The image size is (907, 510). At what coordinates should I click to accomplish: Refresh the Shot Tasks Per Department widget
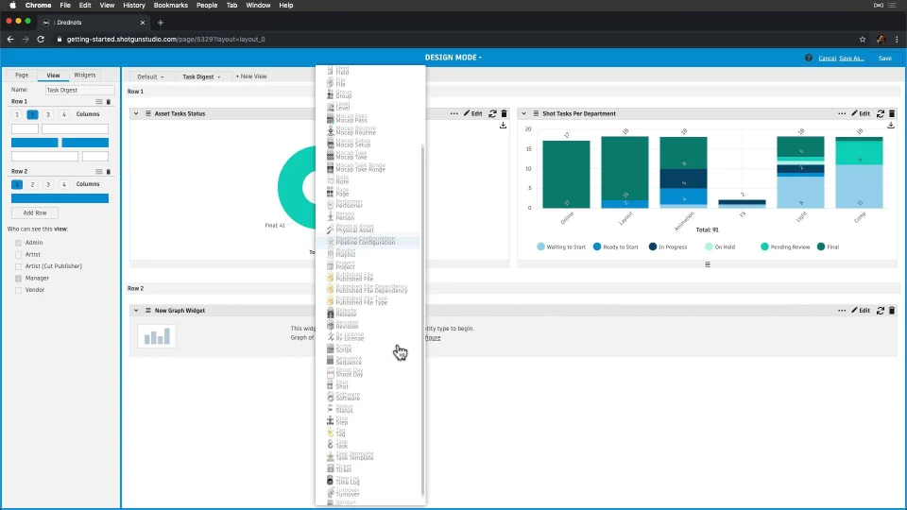881,114
